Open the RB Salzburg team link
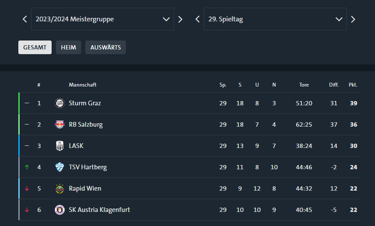Screen dimensions: 375x226 tap(86, 125)
